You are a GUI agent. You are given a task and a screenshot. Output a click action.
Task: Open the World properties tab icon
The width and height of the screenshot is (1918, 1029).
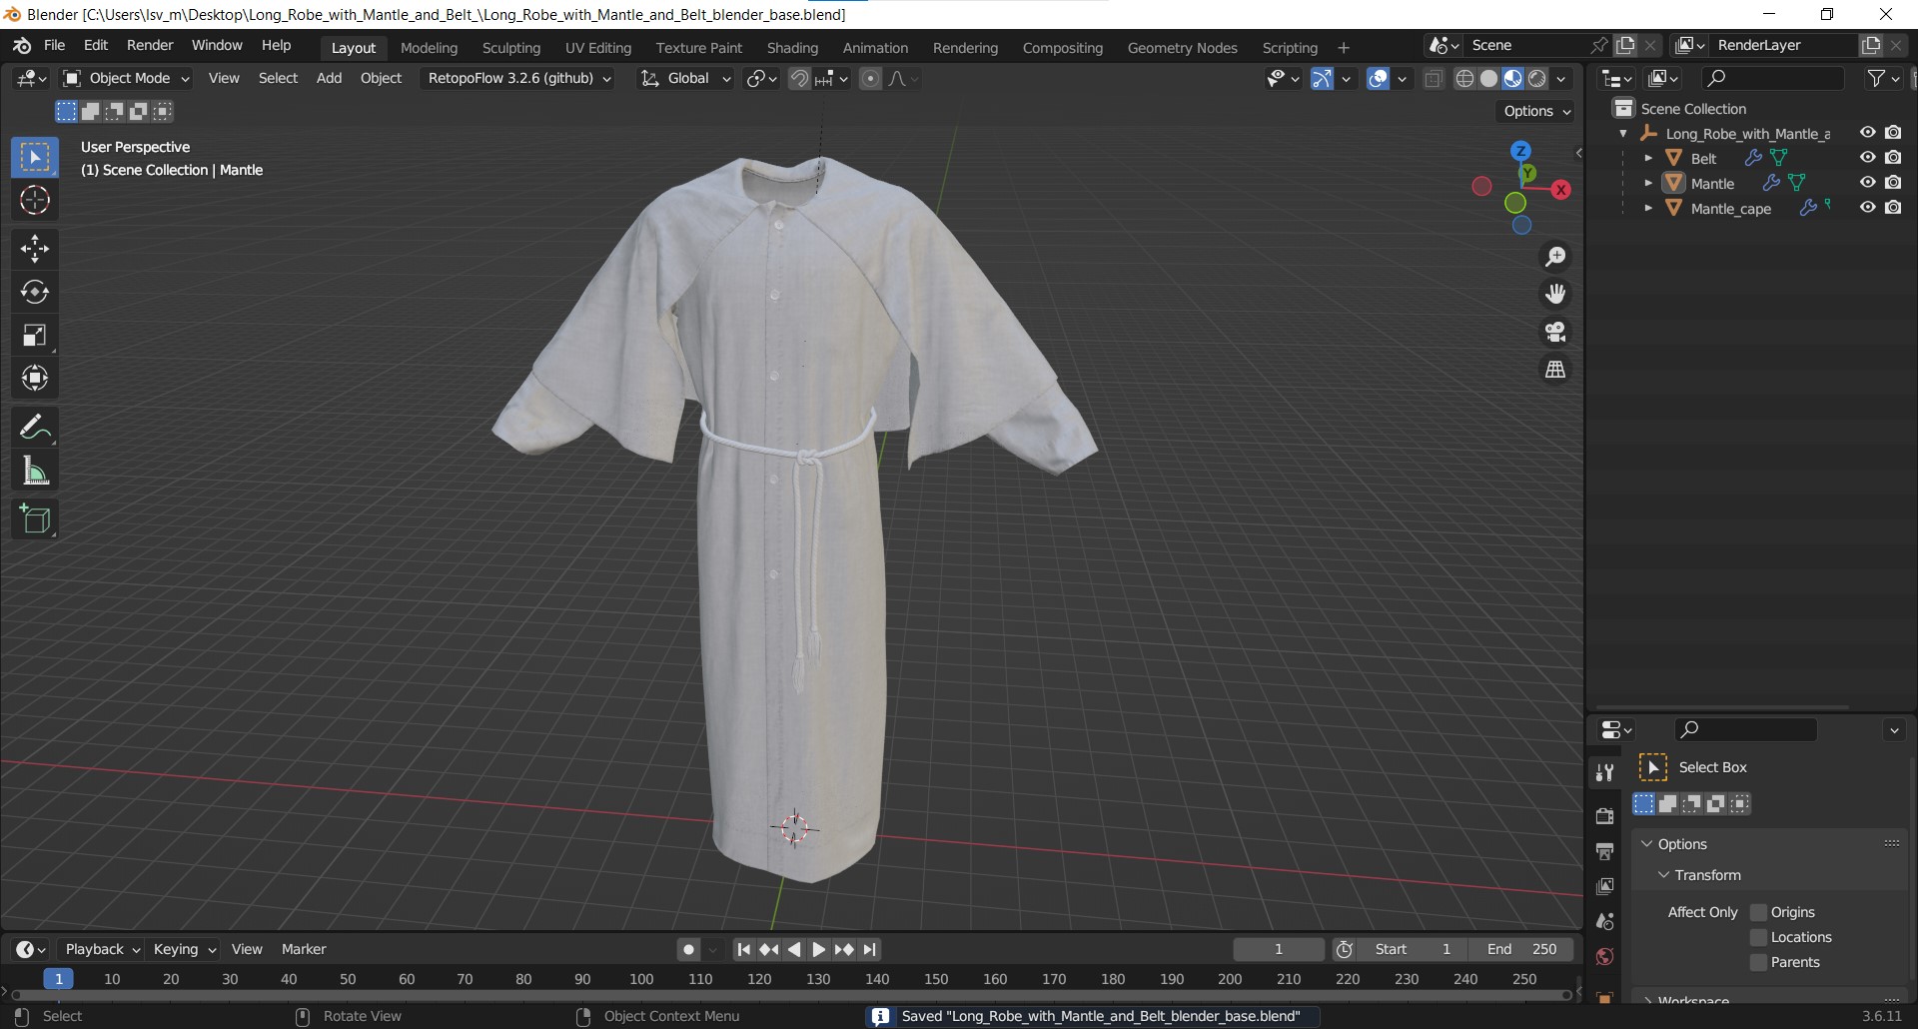click(1604, 956)
